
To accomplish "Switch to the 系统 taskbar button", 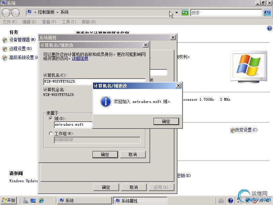I will [84, 201].
